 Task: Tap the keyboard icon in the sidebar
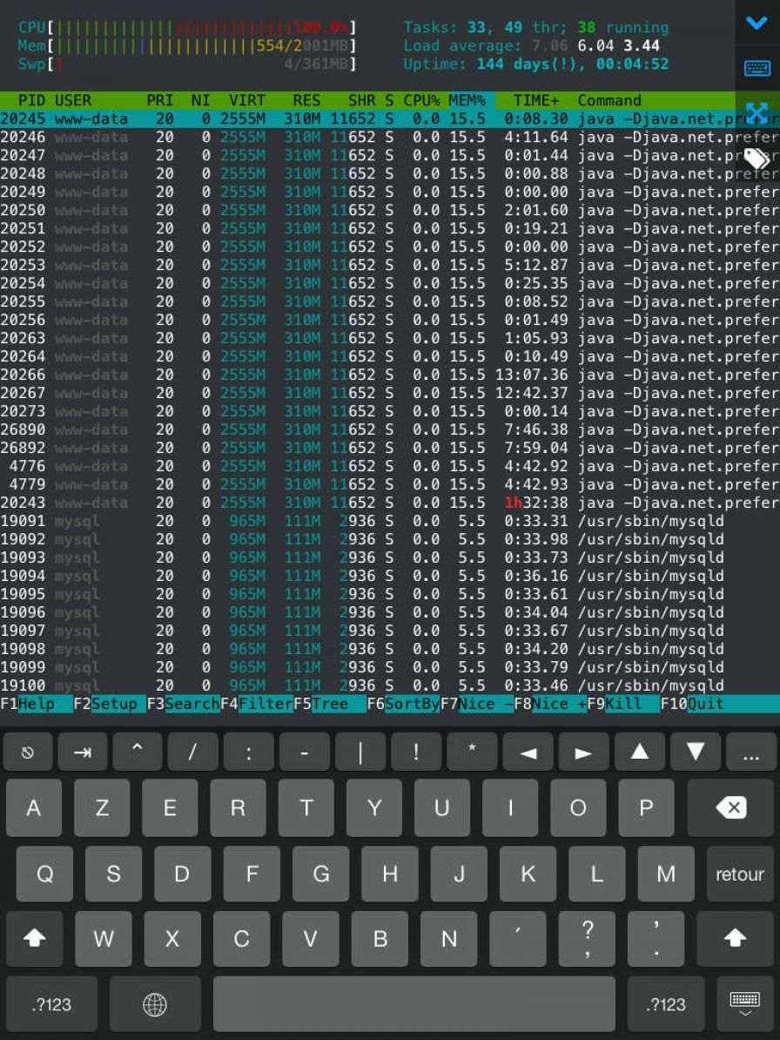pos(756,67)
